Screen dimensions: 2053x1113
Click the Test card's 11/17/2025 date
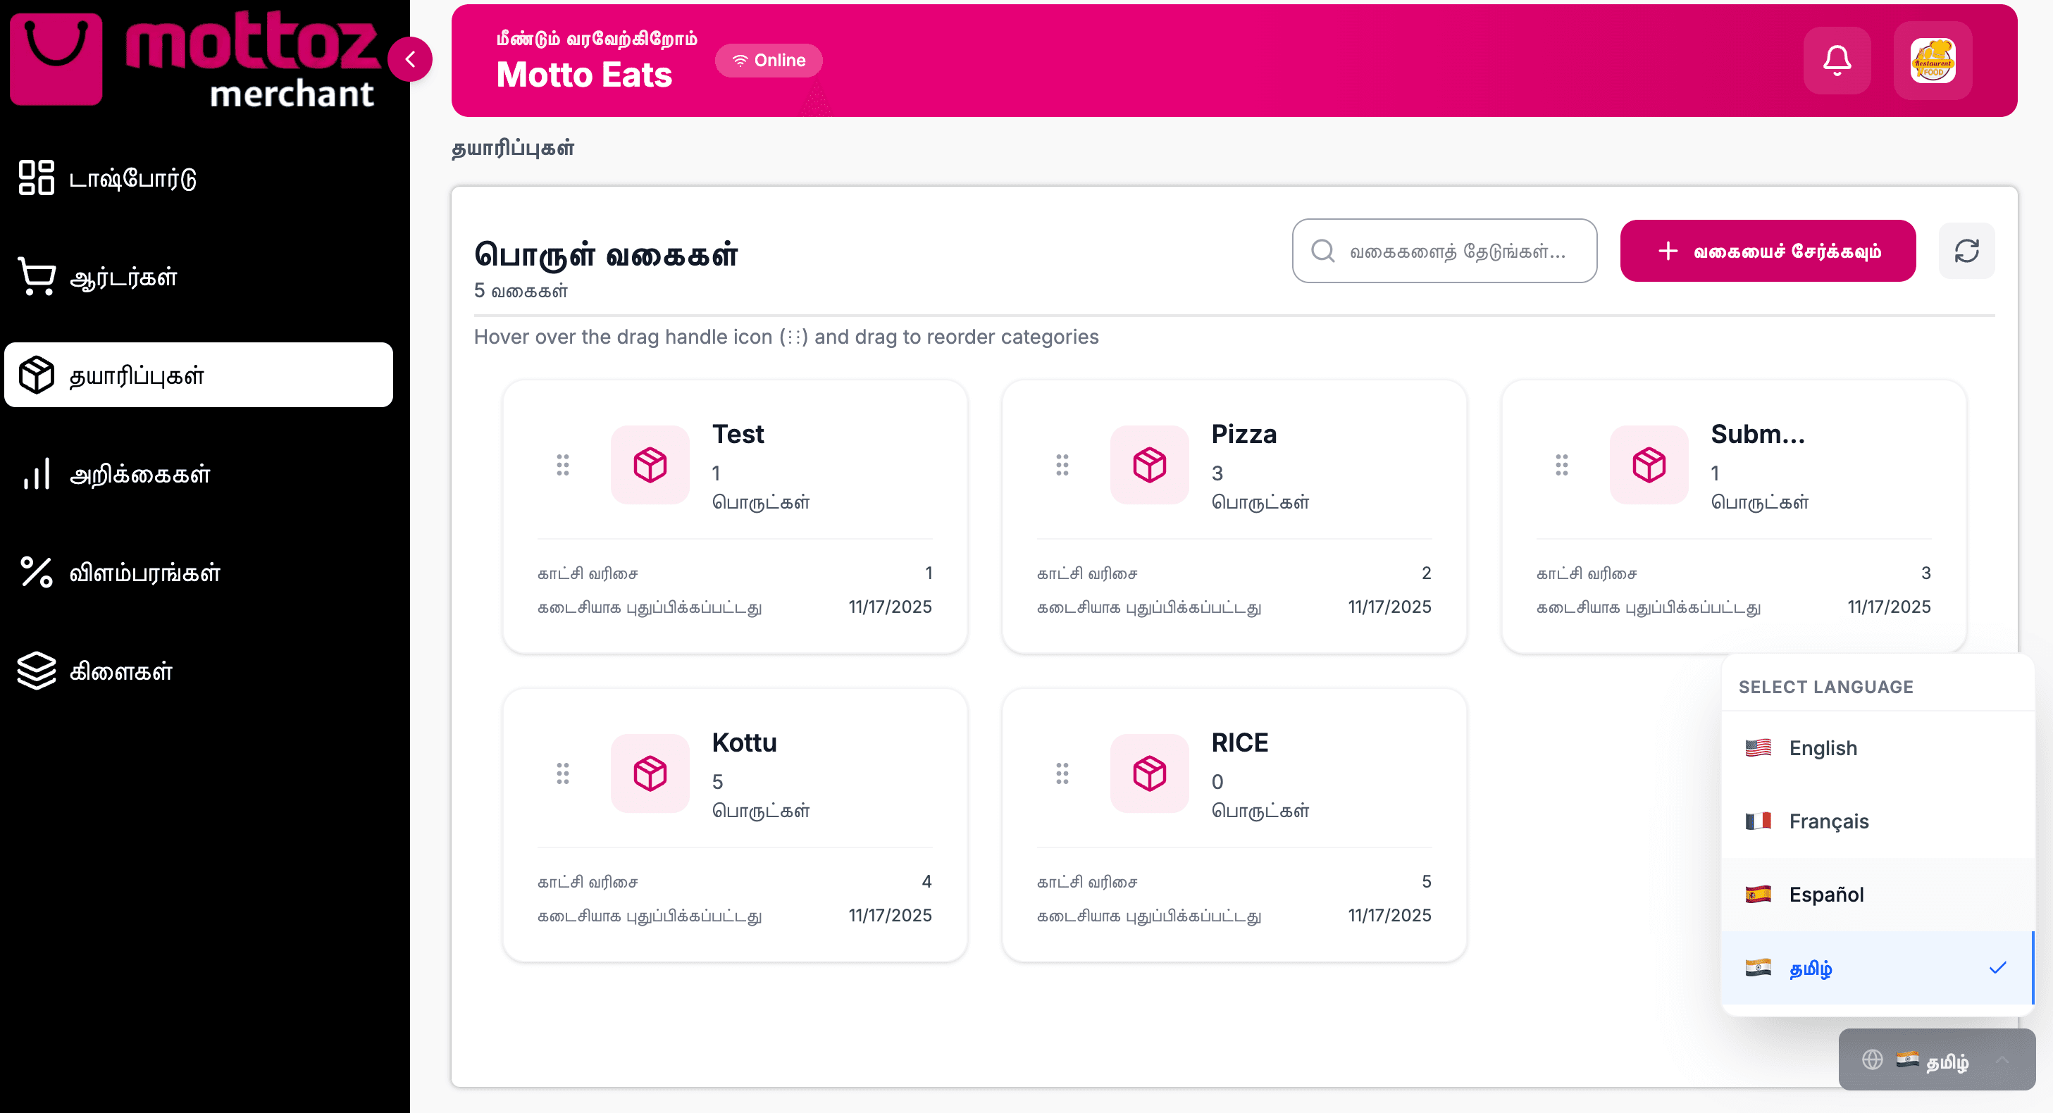pos(891,607)
